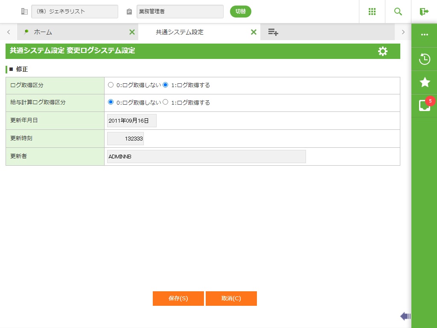Close the 共通システム設定 tab

click(253, 32)
